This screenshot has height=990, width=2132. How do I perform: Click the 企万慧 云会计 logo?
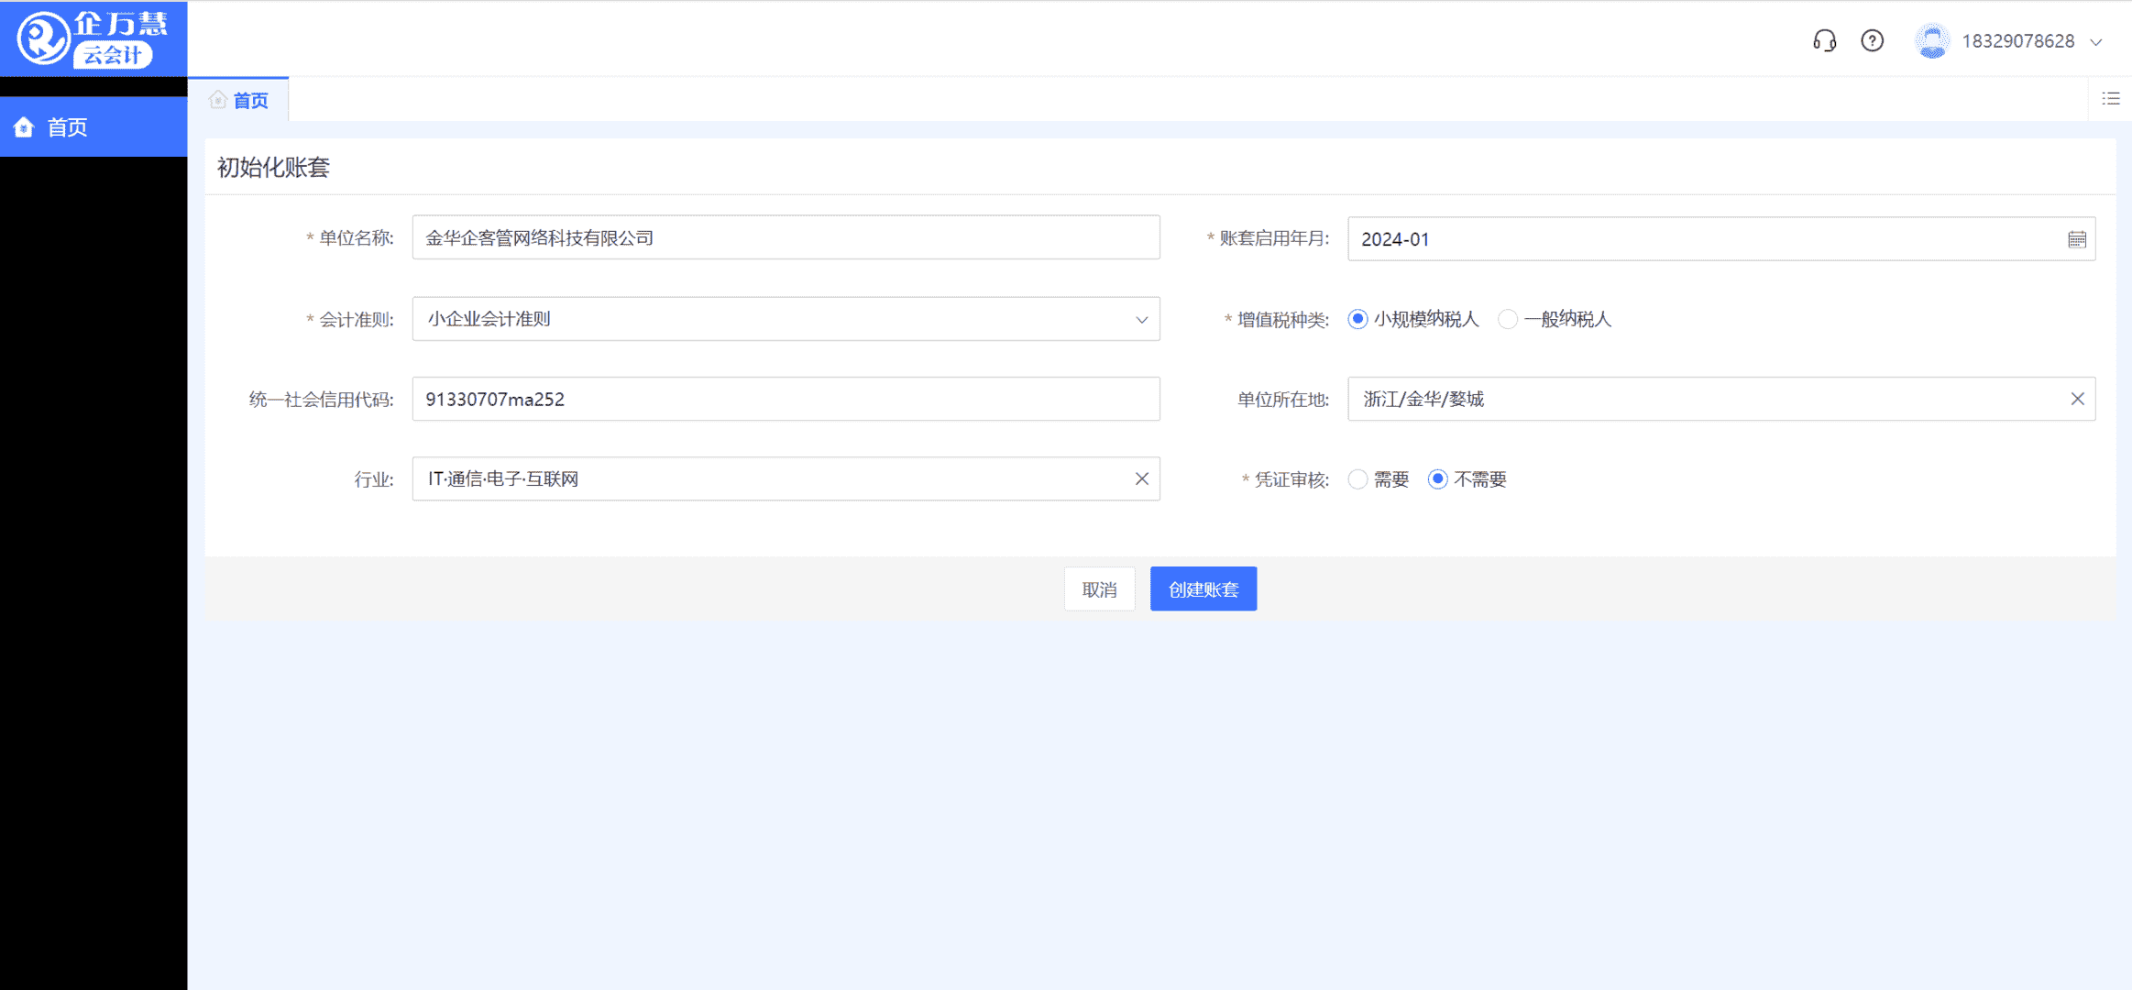click(x=93, y=38)
